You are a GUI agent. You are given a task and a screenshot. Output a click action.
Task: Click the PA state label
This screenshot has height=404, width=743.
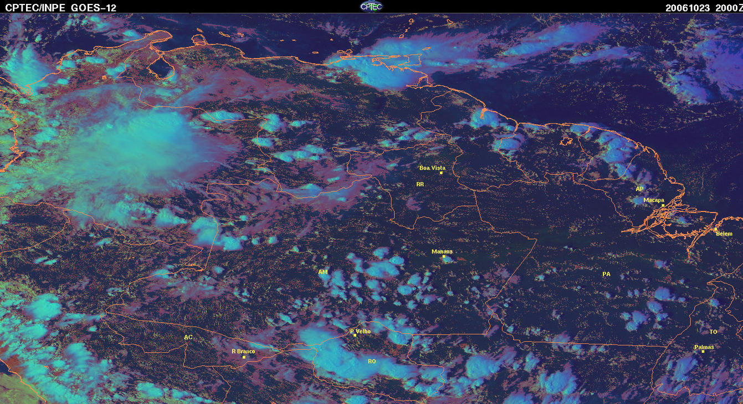tap(606, 274)
